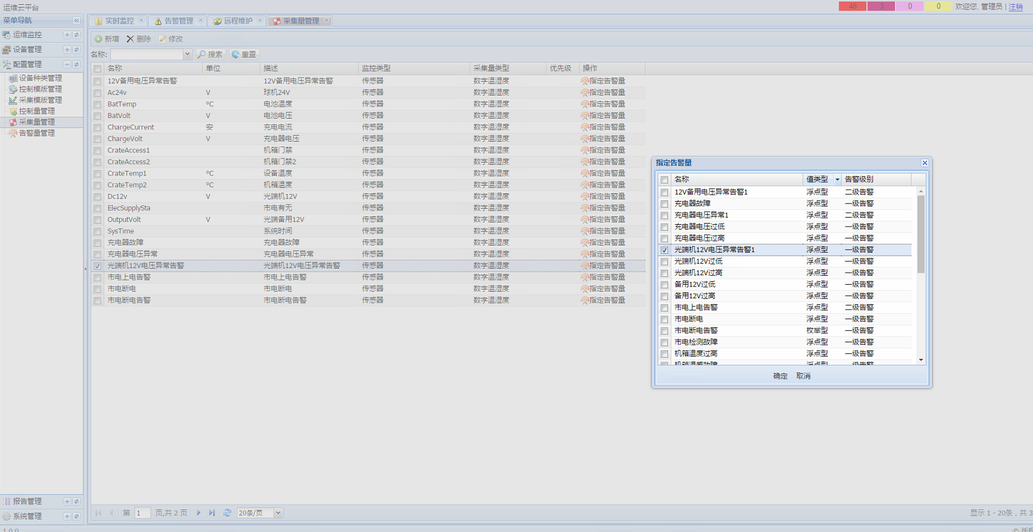Toggle the dialog header select-all checkbox

[664, 180]
